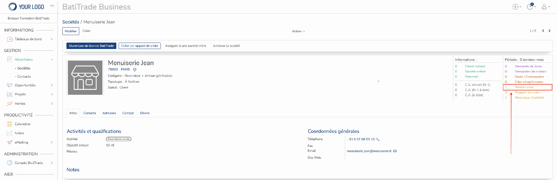
Task: Open Demande de devis stat link
Action: click(x=528, y=66)
